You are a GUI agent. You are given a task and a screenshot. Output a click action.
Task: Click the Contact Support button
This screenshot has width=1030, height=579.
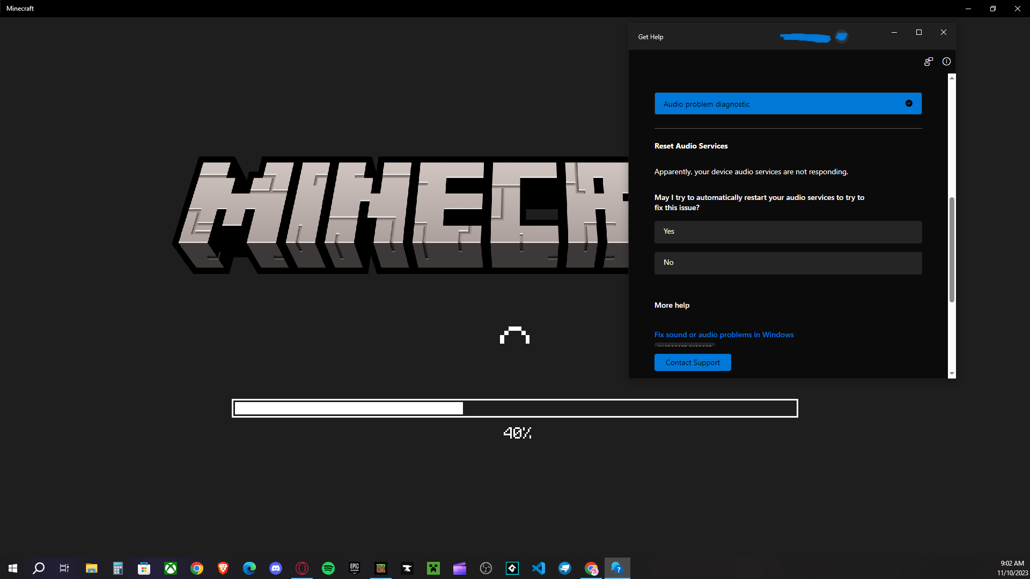click(692, 363)
